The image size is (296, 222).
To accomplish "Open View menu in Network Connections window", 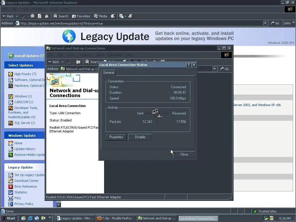I will 71,55.
